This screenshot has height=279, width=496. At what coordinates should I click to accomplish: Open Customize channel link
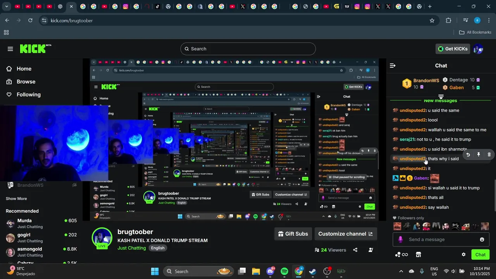pyautogui.click(x=345, y=234)
